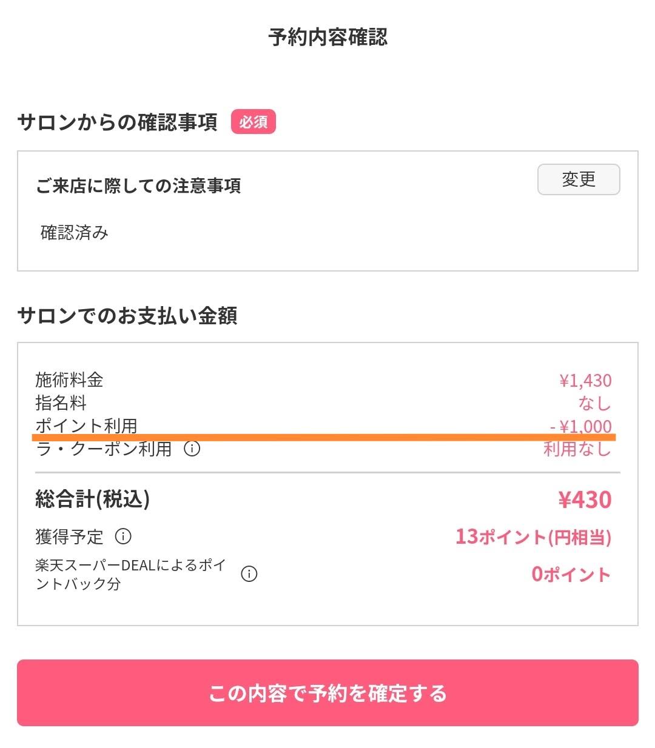This screenshot has width=655, height=748.
Task: Open the info icon next to 獲得予定
Action: (x=123, y=536)
